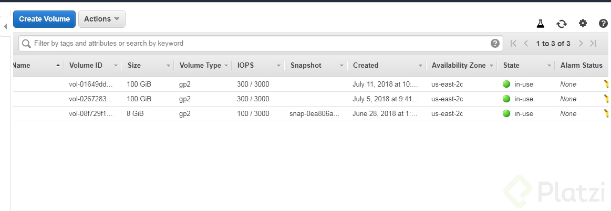The width and height of the screenshot is (611, 211).
Task: Jump to the last results page
Action: click(593, 44)
